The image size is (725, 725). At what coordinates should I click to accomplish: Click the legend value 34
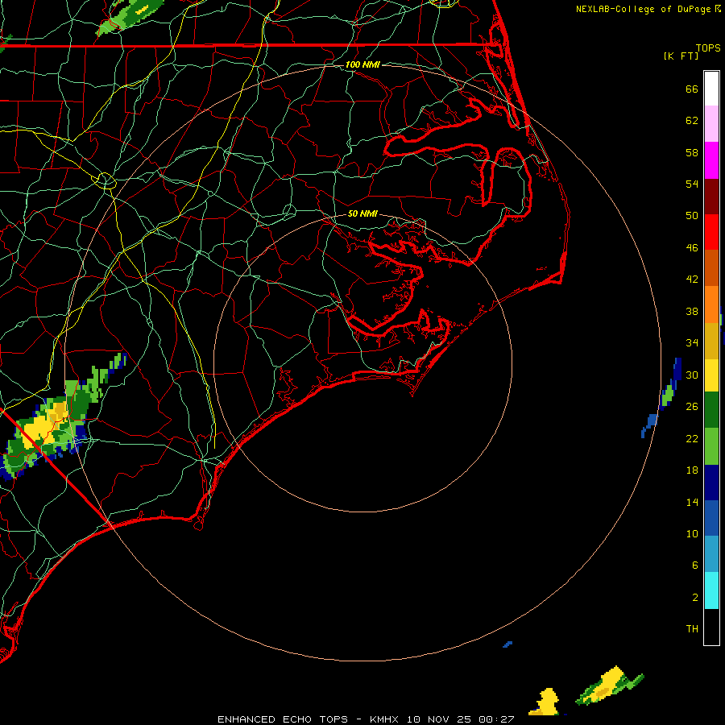692,343
